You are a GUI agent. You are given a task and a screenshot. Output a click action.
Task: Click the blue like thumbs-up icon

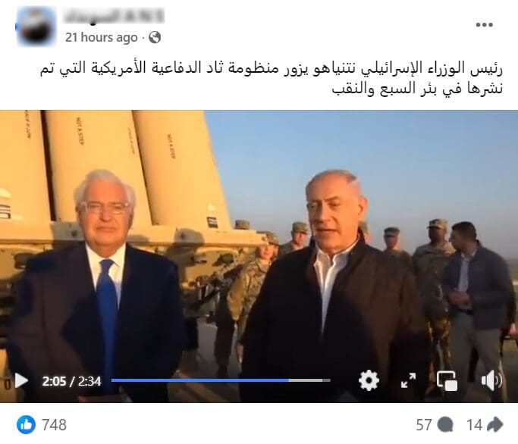(x=26, y=424)
